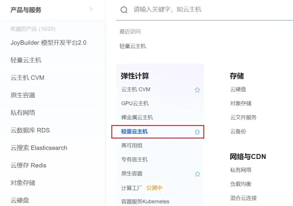This screenshot has height=206, width=293.
Task: Open 云数据库 RDS in favorites
Action: (30, 130)
